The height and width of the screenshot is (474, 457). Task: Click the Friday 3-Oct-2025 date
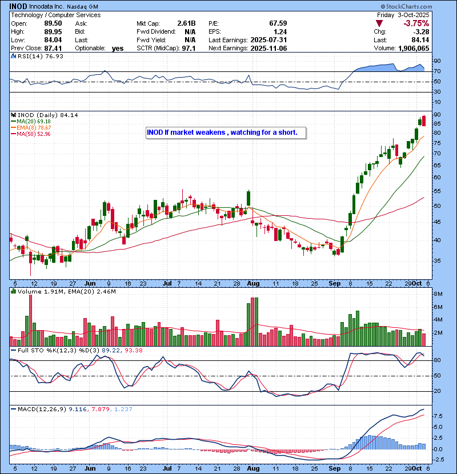[x=403, y=15]
